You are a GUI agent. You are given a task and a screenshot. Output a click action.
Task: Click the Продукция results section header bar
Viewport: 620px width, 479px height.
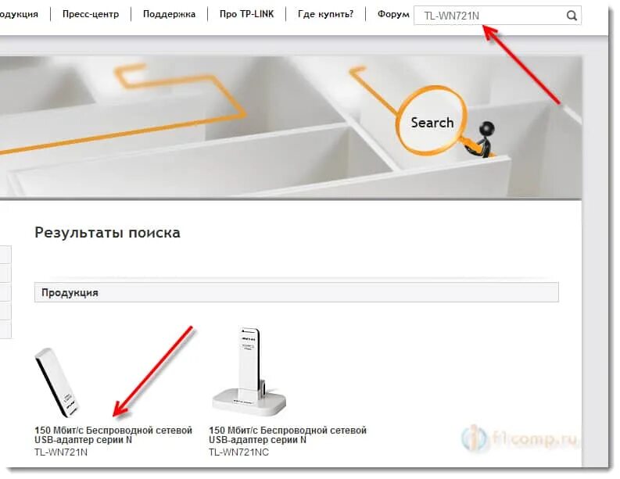296,292
